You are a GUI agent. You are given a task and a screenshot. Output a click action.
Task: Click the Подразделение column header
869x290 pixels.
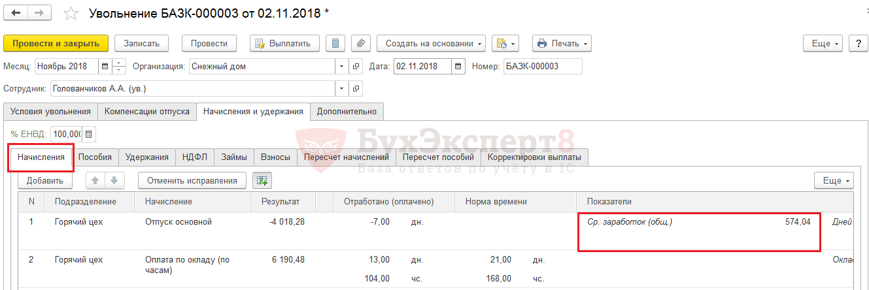pyautogui.click(x=89, y=202)
